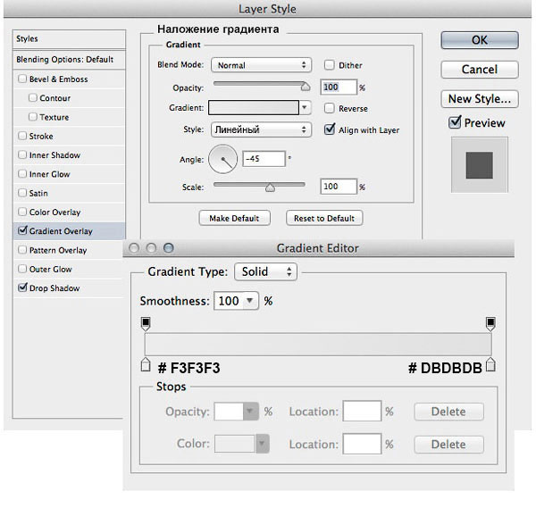Click the gradient overlay Opacity slider handle
Viewport: 536px width, 508px height.
click(306, 87)
